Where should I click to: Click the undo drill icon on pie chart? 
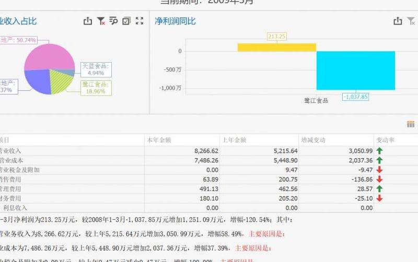tap(113, 21)
